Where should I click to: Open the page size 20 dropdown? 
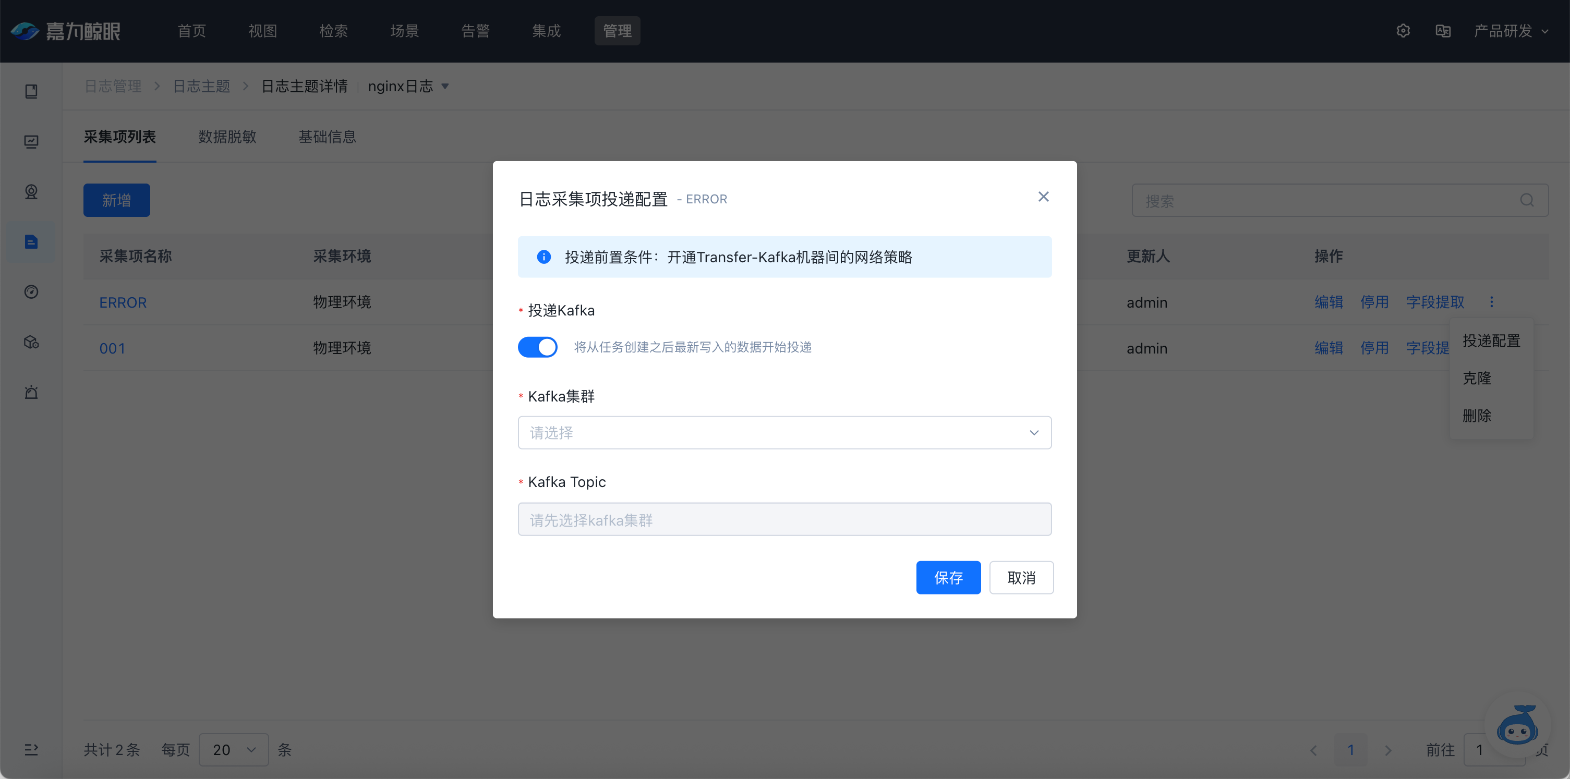234,750
